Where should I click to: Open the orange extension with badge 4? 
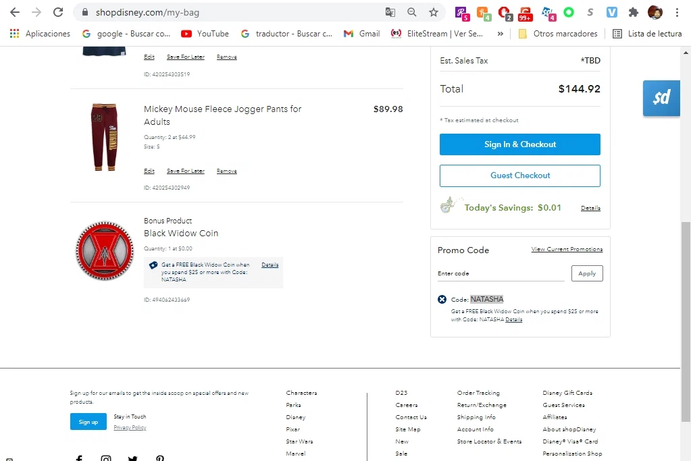click(x=483, y=13)
